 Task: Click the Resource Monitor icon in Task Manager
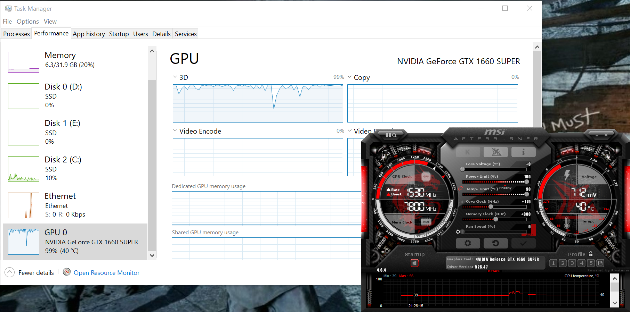(67, 272)
